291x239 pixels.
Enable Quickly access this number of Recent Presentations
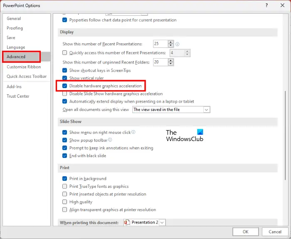tap(64, 53)
